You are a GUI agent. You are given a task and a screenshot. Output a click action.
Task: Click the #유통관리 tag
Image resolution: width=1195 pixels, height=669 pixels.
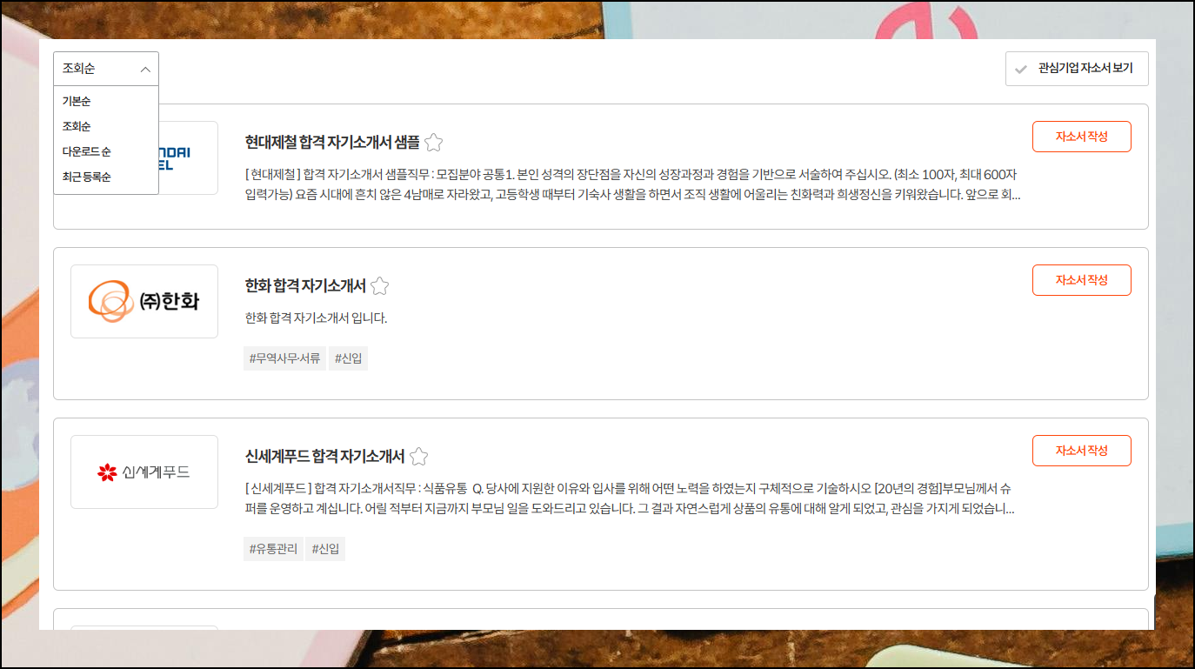(x=273, y=549)
